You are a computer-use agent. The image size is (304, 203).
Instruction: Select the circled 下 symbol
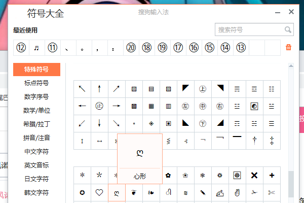coord(203,123)
